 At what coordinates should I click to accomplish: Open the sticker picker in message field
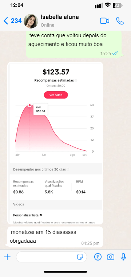[x=80, y=257]
